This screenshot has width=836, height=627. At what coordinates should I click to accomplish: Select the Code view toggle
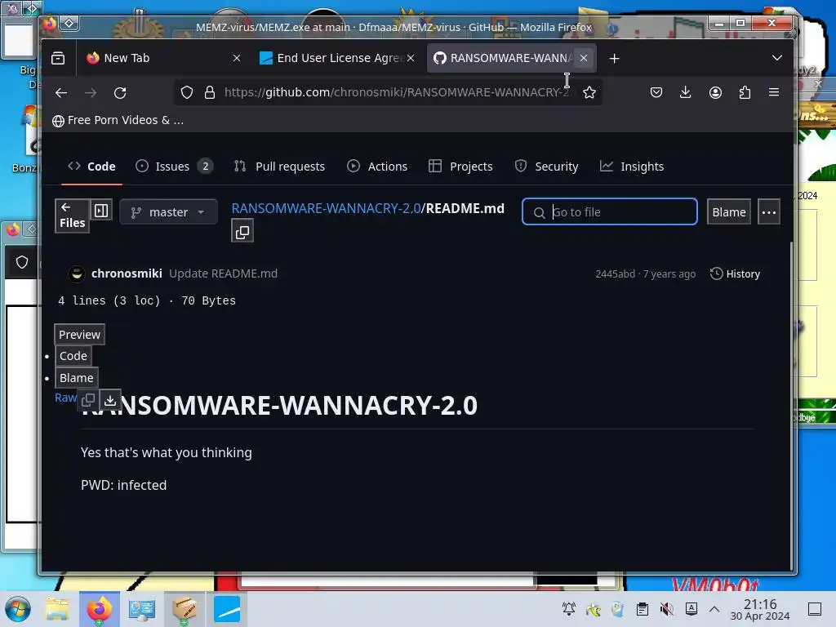pyautogui.click(x=73, y=356)
